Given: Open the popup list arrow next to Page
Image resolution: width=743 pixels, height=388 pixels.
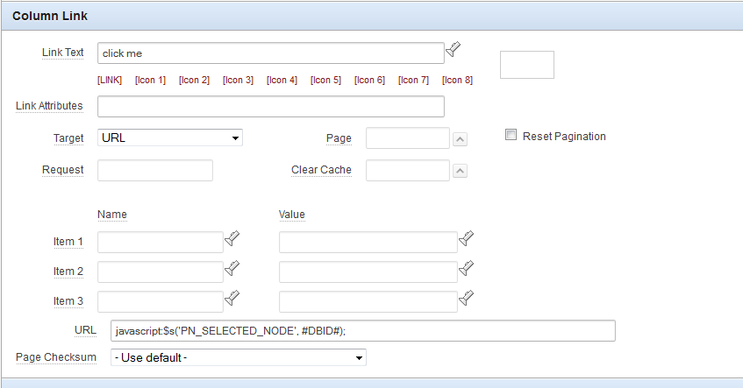Looking at the screenshot, I should (461, 139).
